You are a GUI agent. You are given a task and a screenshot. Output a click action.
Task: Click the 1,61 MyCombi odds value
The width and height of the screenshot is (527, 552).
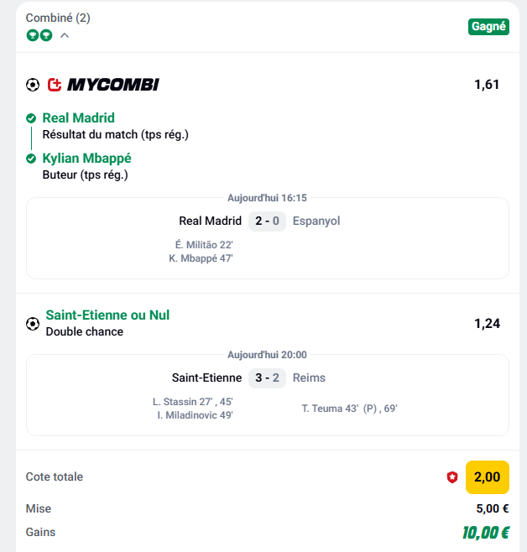click(487, 84)
